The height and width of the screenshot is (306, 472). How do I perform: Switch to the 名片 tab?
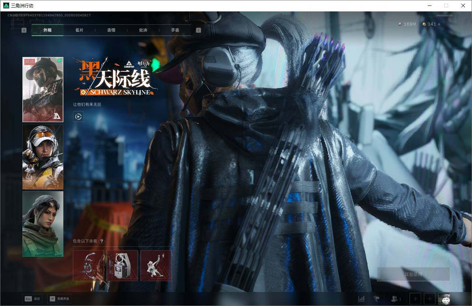[x=80, y=30]
